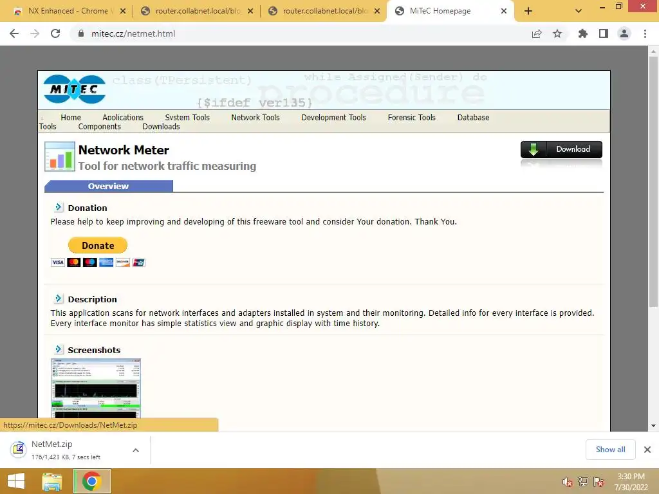Close the NX Enhanced tab
The image size is (659, 494).
click(123, 11)
